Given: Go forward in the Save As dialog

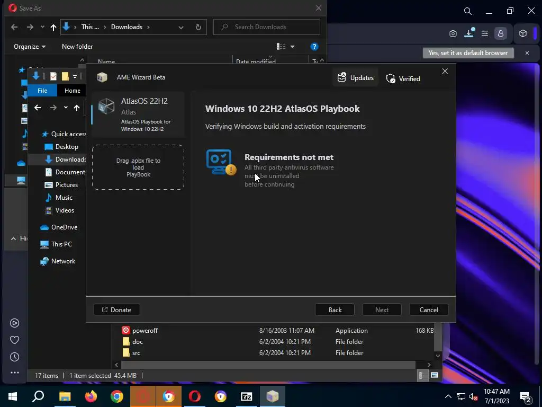Looking at the screenshot, I should tap(30, 27).
